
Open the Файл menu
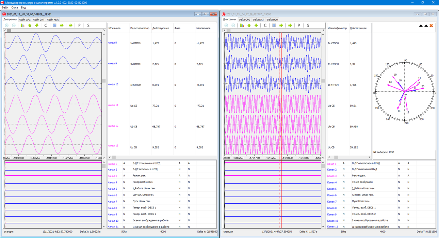click(5, 7)
